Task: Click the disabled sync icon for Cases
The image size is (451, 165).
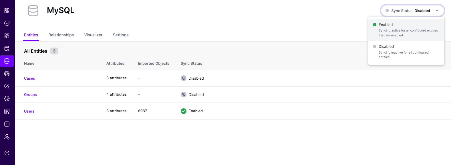Action: click(x=184, y=78)
